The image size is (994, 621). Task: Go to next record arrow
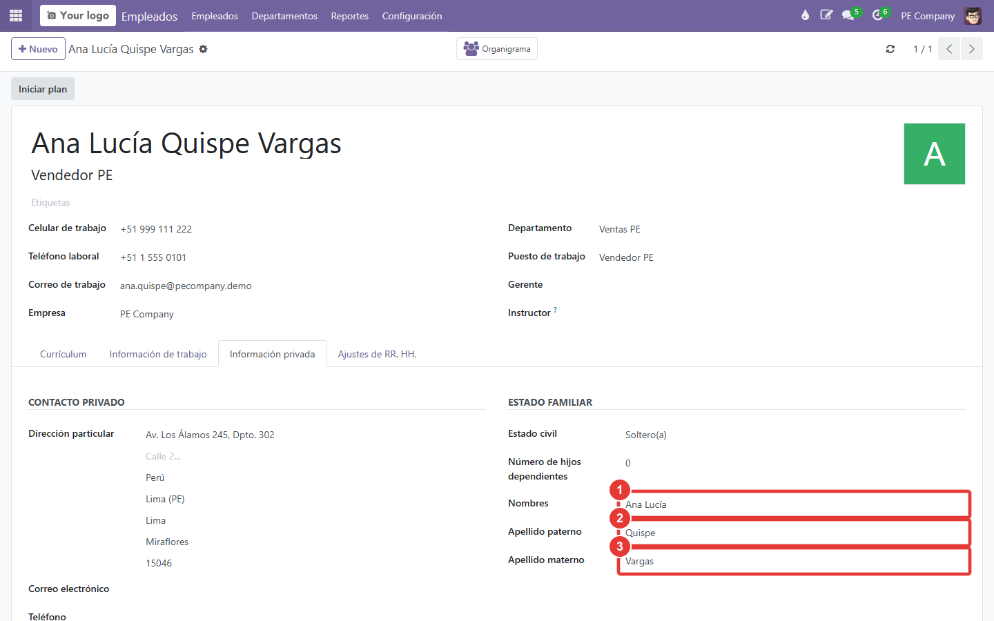(972, 49)
